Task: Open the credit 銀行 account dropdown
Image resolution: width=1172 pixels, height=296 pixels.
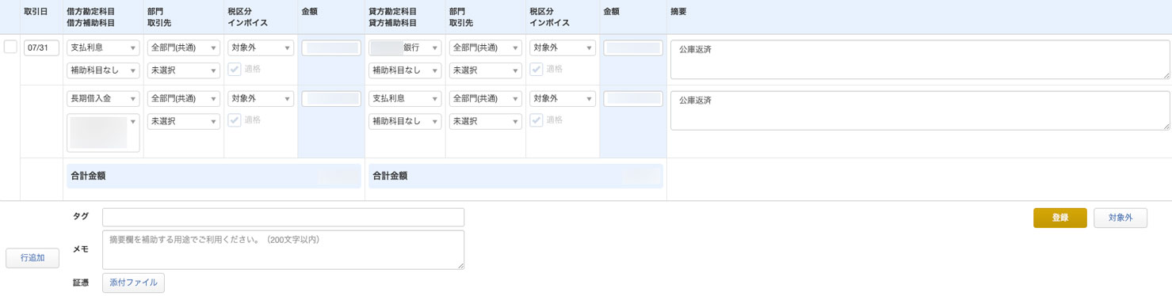Action: [x=405, y=47]
